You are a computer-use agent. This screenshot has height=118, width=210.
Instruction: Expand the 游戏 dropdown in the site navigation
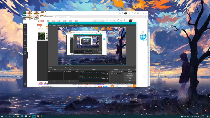(x=71, y=21)
